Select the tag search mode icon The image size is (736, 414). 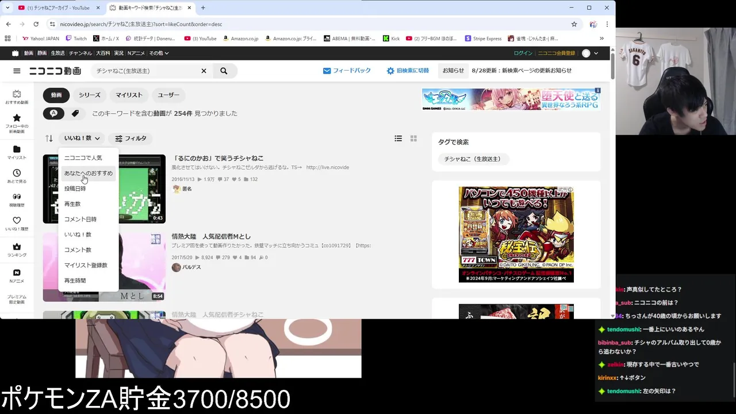pos(75,113)
